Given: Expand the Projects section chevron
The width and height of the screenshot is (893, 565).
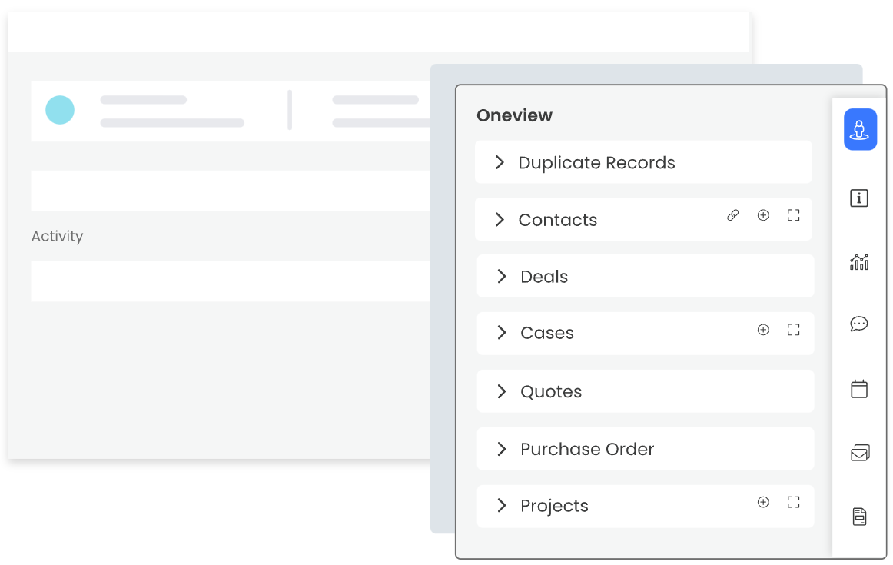Looking at the screenshot, I should pos(501,505).
